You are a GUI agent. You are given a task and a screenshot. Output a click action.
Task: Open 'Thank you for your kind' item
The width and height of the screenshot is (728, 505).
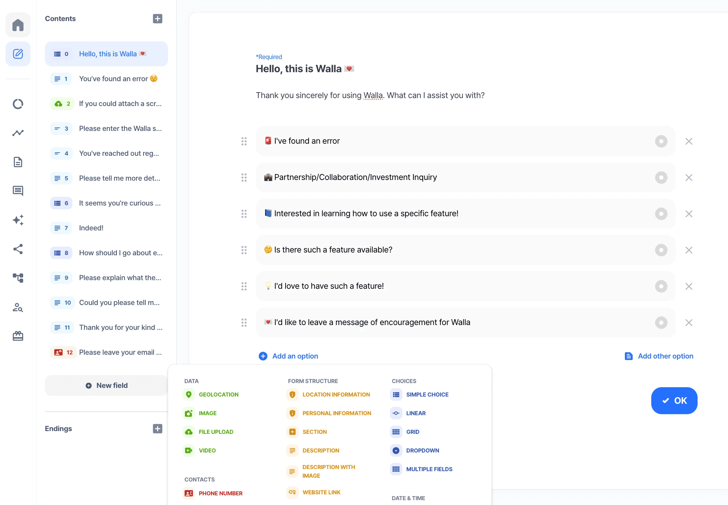click(106, 327)
